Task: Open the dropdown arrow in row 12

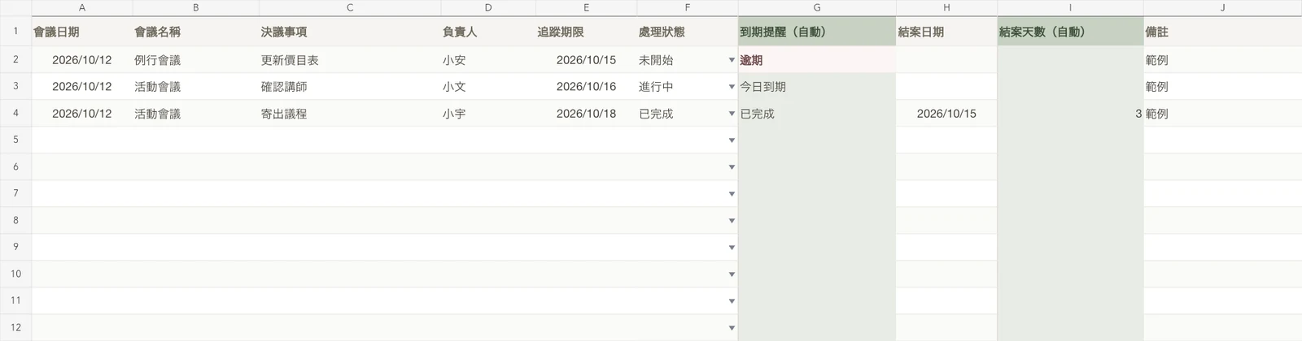Action: click(732, 328)
